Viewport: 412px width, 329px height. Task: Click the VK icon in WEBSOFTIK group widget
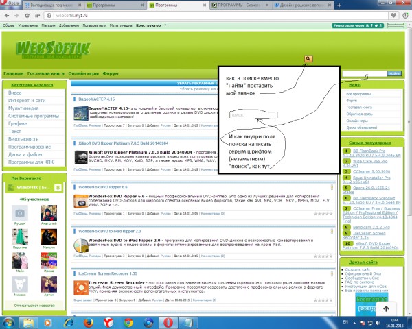(x=58, y=188)
